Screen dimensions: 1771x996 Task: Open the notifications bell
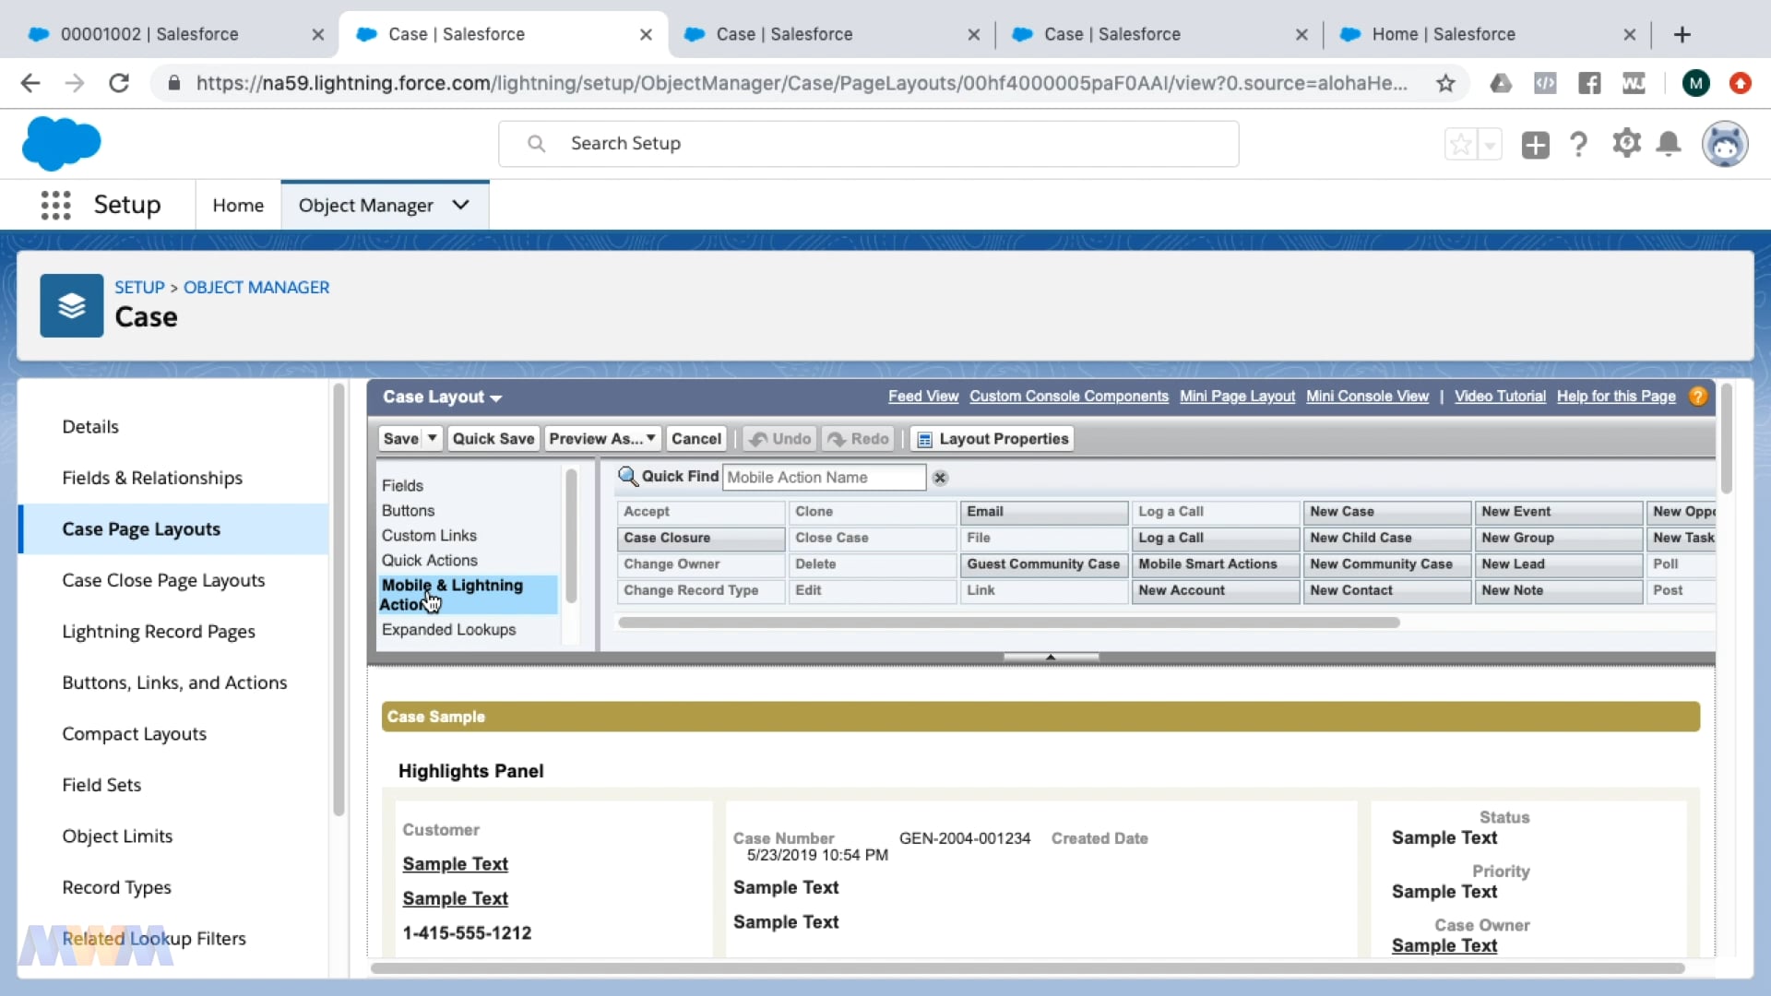1669,144
